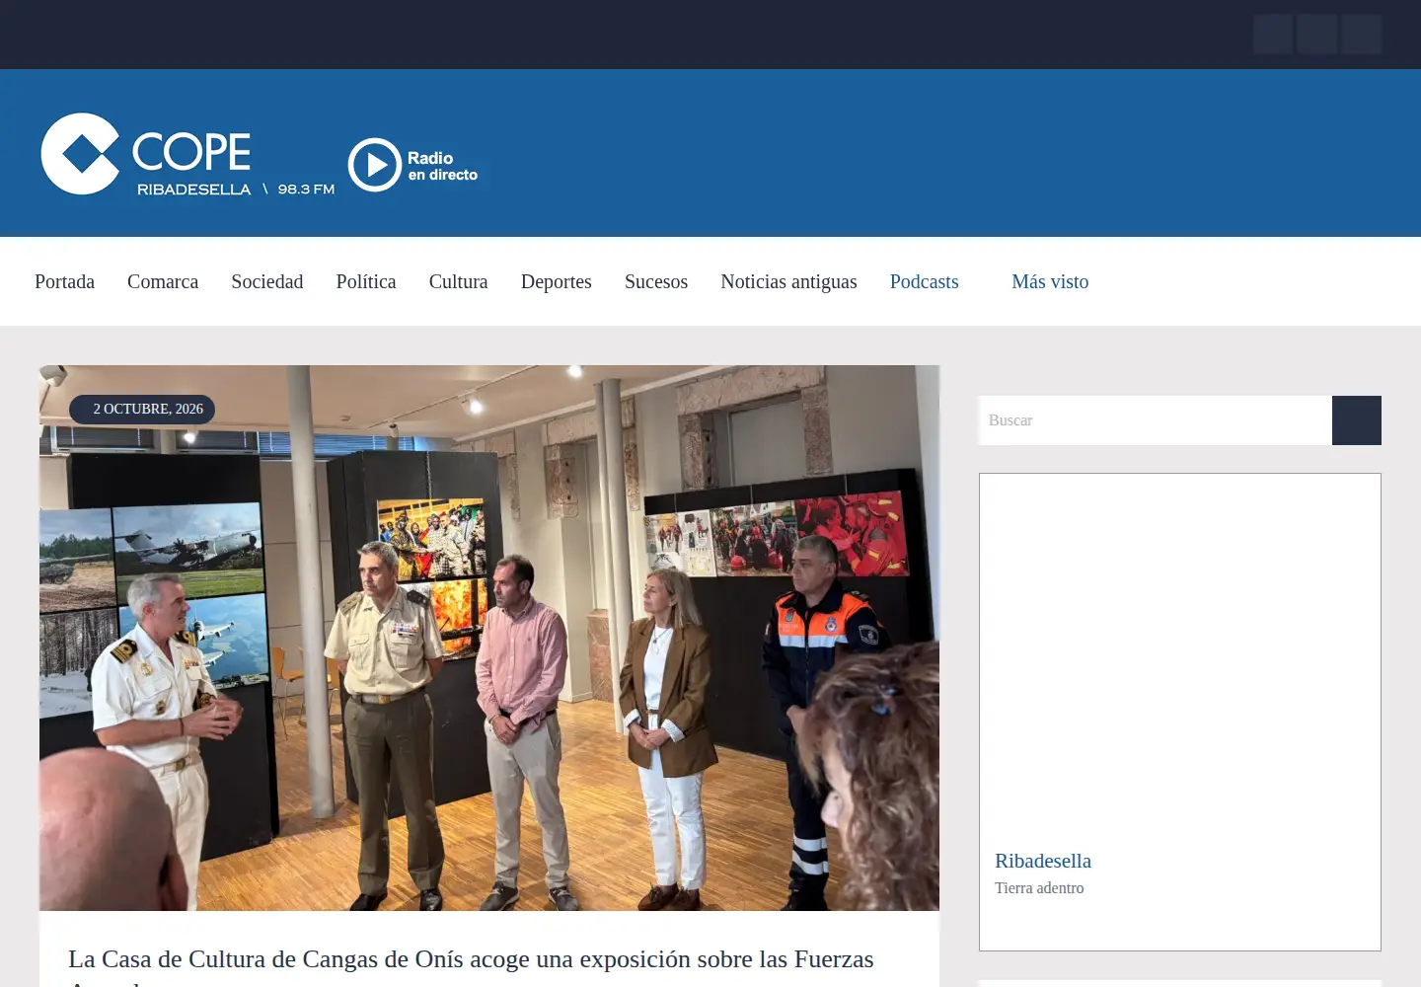
Task: Play the Radio en directo live stream
Action: [414, 165]
